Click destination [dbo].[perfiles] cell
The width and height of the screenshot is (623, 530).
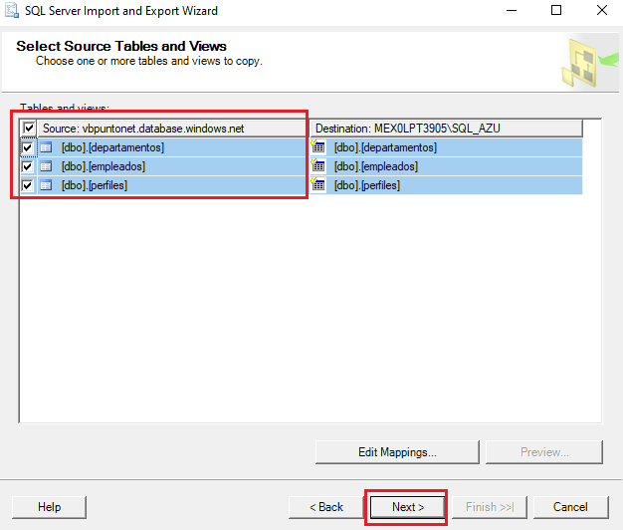pos(446,185)
